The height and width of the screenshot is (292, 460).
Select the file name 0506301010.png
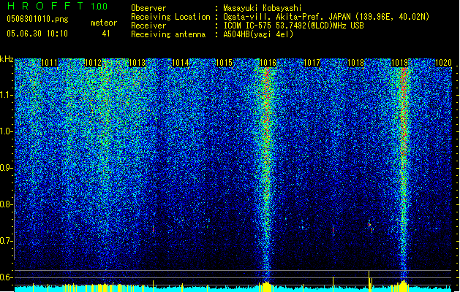[x=37, y=19]
